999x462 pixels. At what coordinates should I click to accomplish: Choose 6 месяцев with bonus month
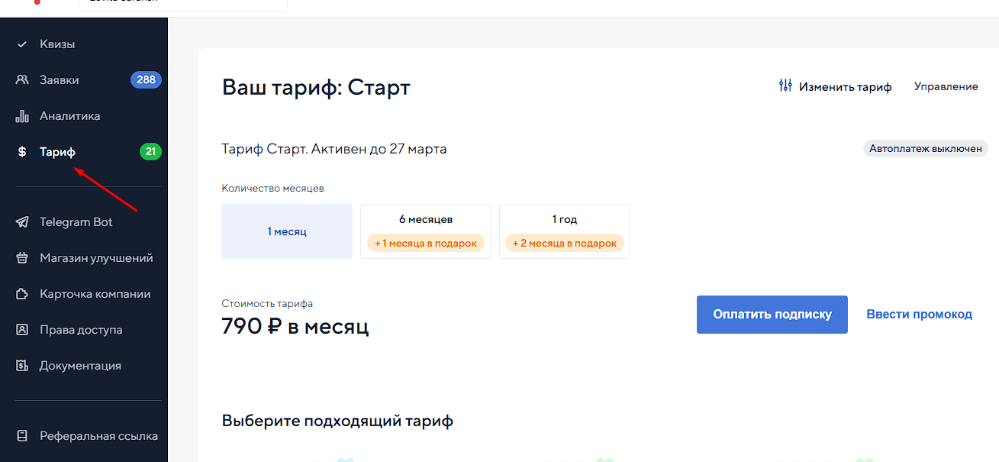point(425,231)
